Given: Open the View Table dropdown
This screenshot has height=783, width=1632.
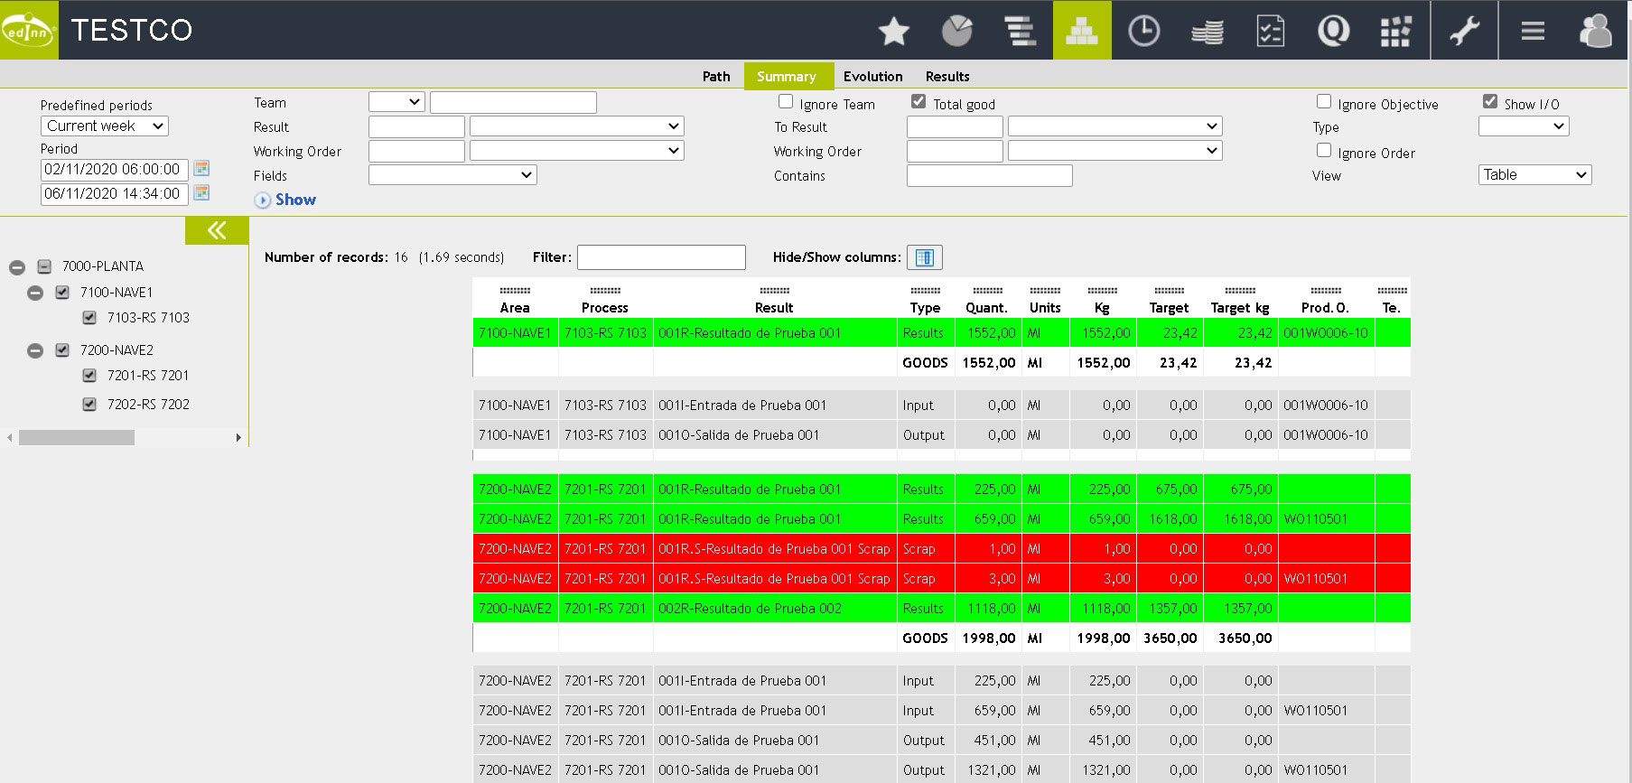Looking at the screenshot, I should coord(1534,174).
